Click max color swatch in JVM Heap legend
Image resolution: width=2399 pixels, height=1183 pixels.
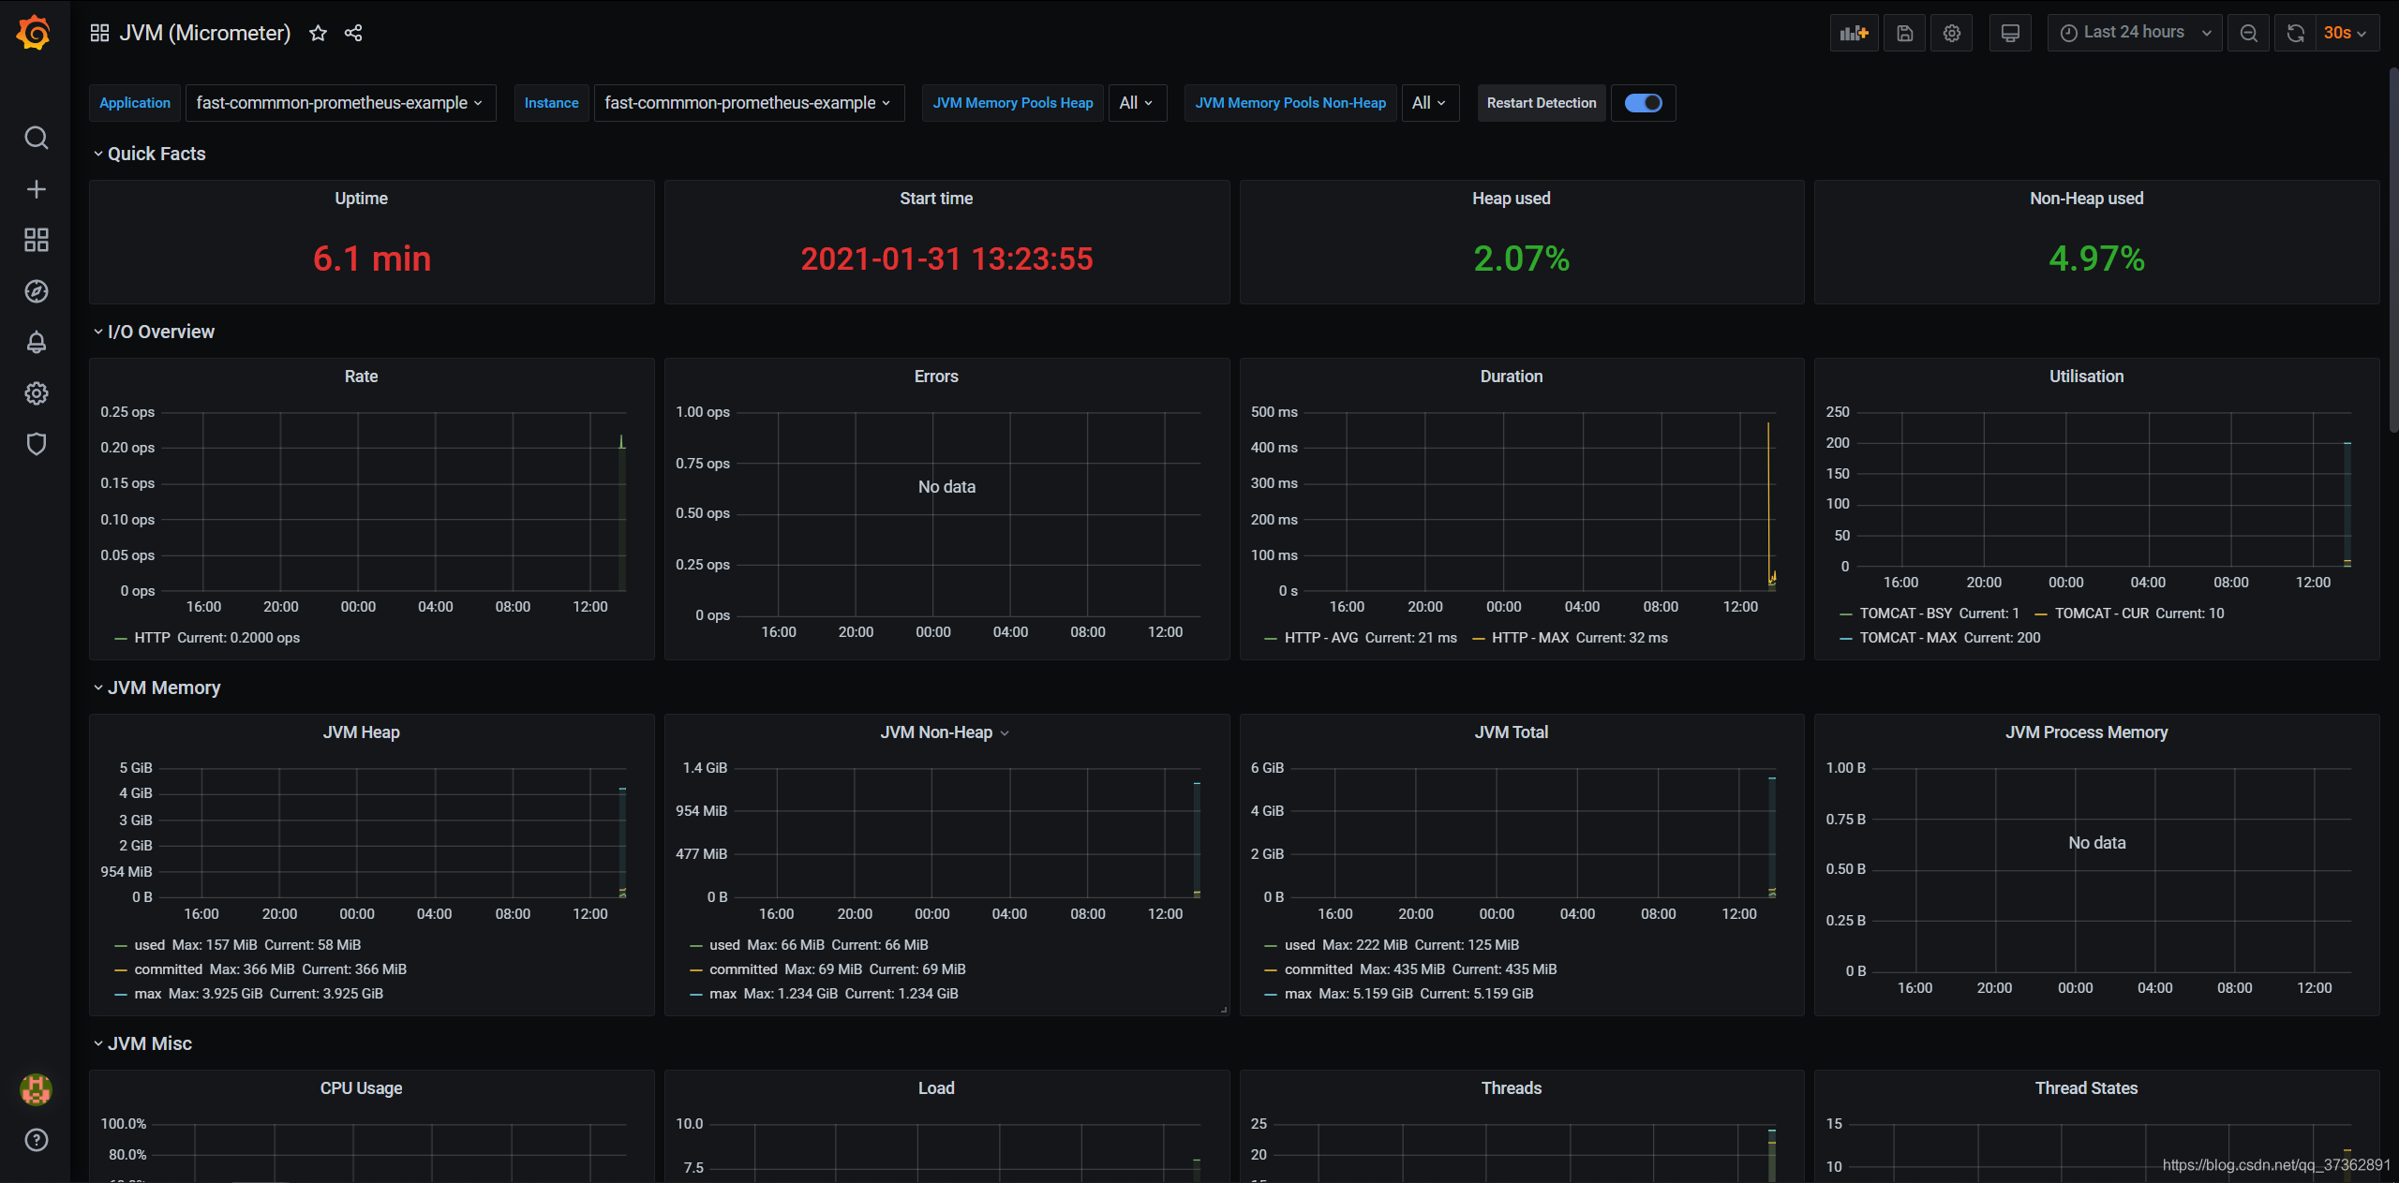[121, 994]
